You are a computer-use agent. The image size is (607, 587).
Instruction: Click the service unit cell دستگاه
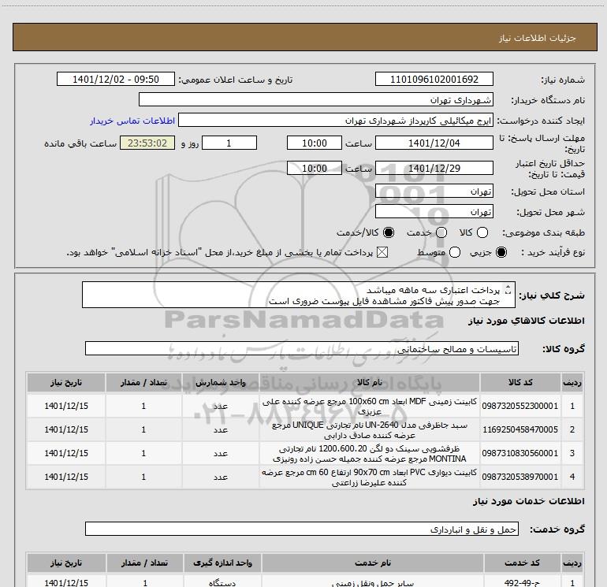(222, 582)
